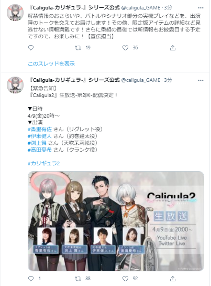The width and height of the screenshot is (211, 286).
Task: Retweet the first tweet with 19 retweets
Action: tap(78, 48)
